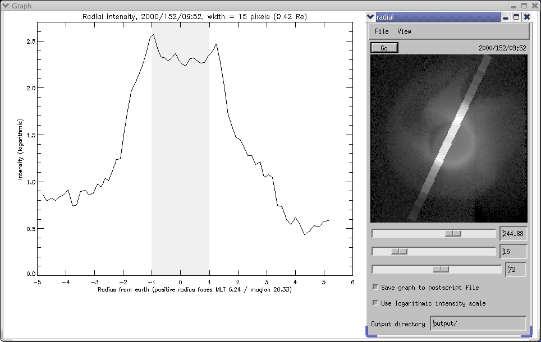Minimize the Graph window
541x342 pixels.
tap(514, 6)
